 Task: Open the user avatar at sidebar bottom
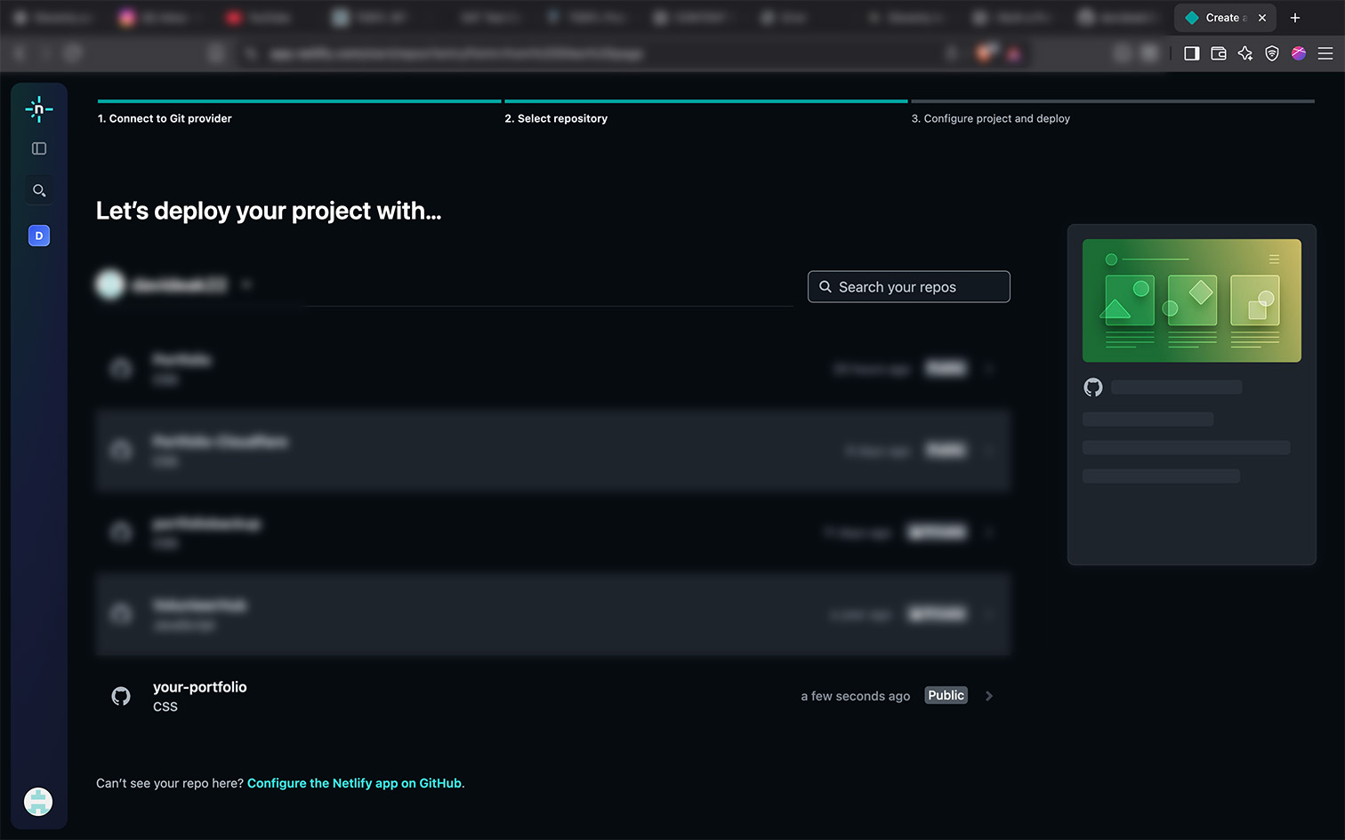[x=38, y=802]
